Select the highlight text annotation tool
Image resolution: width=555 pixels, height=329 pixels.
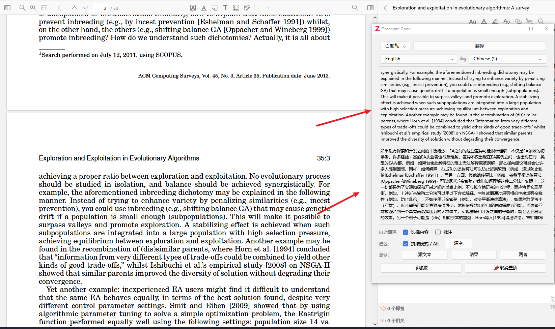coord(193,8)
